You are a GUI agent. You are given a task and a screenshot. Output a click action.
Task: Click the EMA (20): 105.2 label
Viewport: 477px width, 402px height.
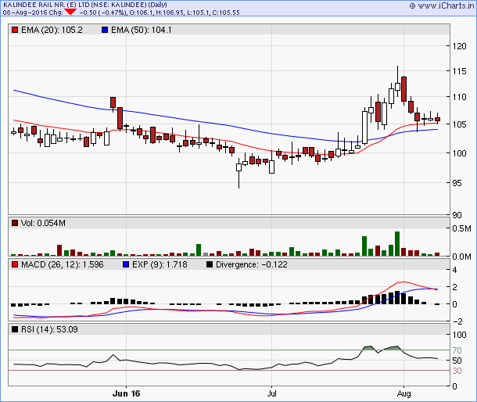[52, 30]
